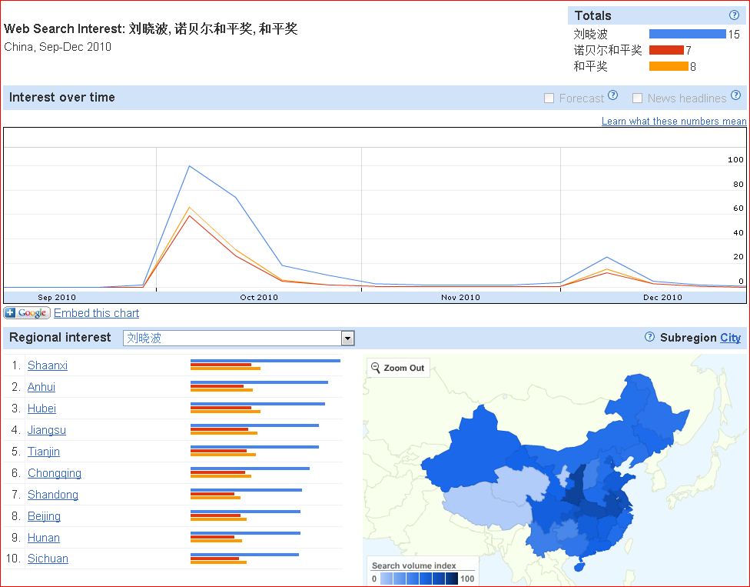Open the Shandong region link
The height and width of the screenshot is (587, 750).
[x=52, y=495]
